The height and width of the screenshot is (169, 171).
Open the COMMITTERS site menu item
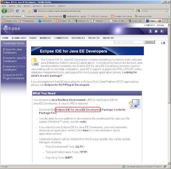coord(61,38)
